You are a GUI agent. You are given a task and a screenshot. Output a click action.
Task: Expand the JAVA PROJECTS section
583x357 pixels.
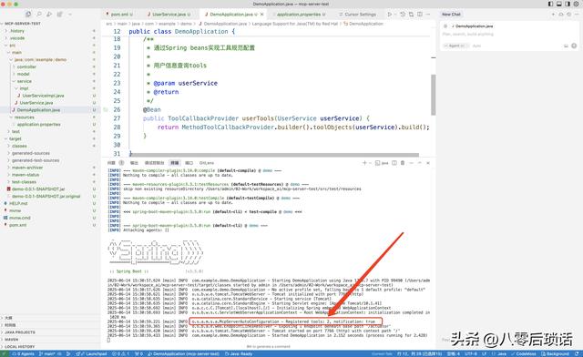[20, 332]
